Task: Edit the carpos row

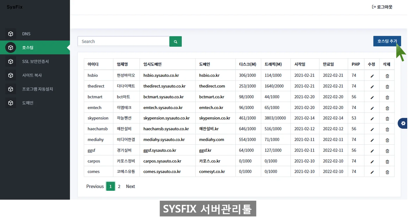Action: (372, 162)
